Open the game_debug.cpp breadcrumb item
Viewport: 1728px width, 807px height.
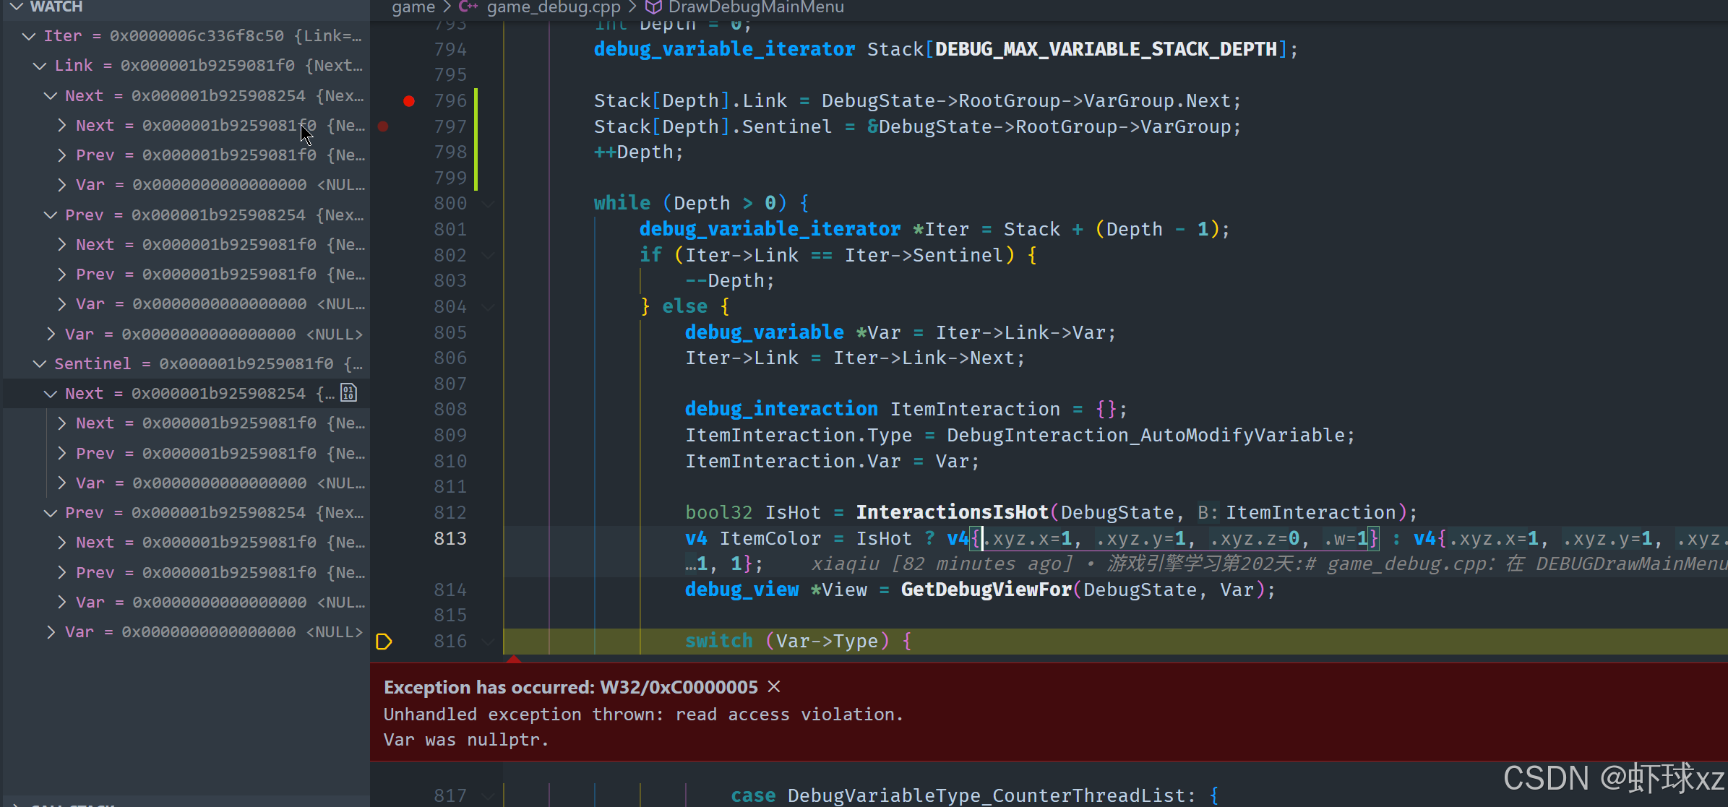tap(554, 7)
